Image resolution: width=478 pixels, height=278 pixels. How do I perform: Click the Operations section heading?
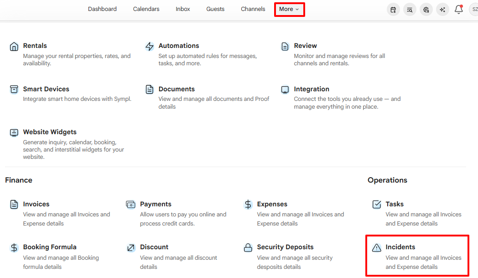point(387,180)
